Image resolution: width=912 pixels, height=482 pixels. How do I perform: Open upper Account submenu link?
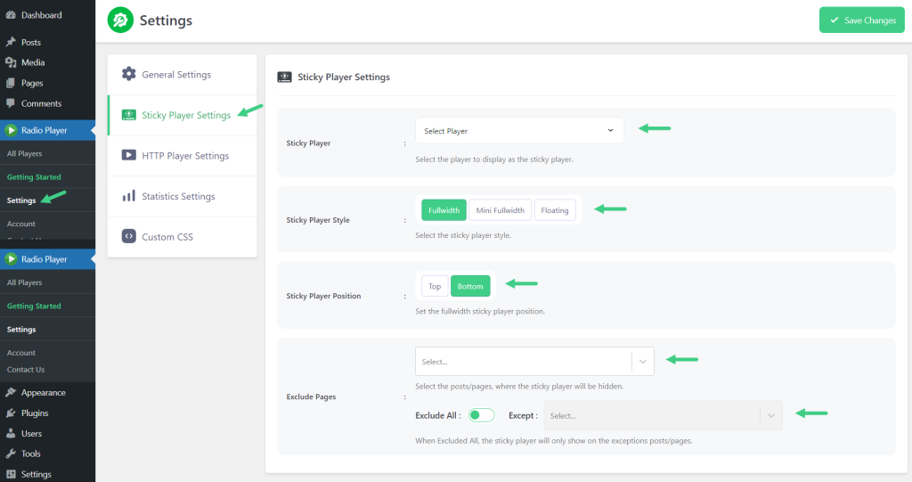(21, 224)
